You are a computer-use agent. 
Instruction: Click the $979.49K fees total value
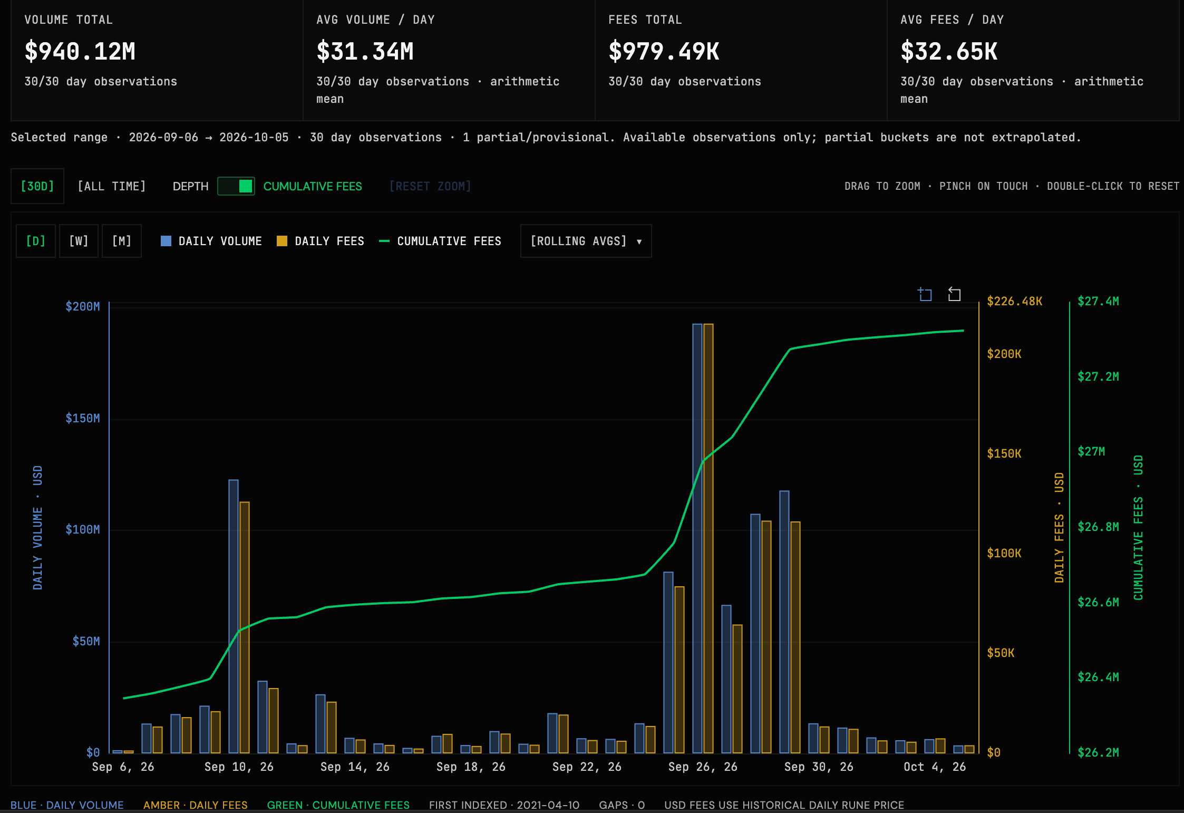pyautogui.click(x=664, y=51)
